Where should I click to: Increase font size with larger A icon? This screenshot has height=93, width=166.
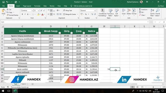pyautogui.click(x=41, y=11)
